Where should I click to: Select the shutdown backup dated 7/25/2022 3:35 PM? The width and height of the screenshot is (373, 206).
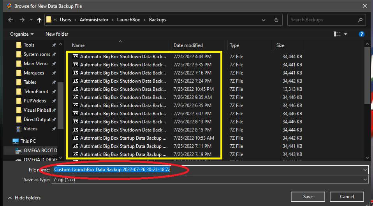[x=123, y=65]
